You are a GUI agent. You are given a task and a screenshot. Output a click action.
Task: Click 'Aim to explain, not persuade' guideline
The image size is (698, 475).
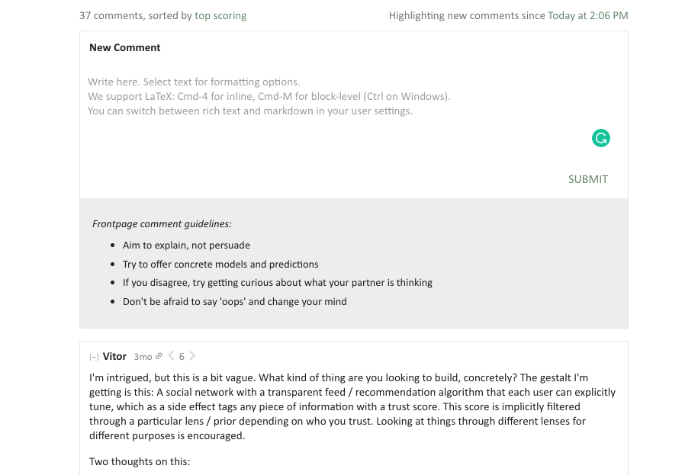(186, 245)
